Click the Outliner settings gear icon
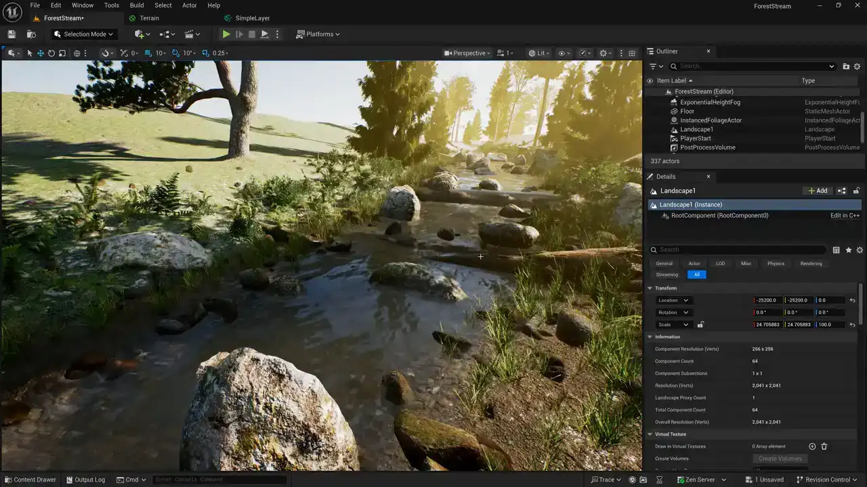Screen dimensions: 867x487 click(x=857, y=66)
